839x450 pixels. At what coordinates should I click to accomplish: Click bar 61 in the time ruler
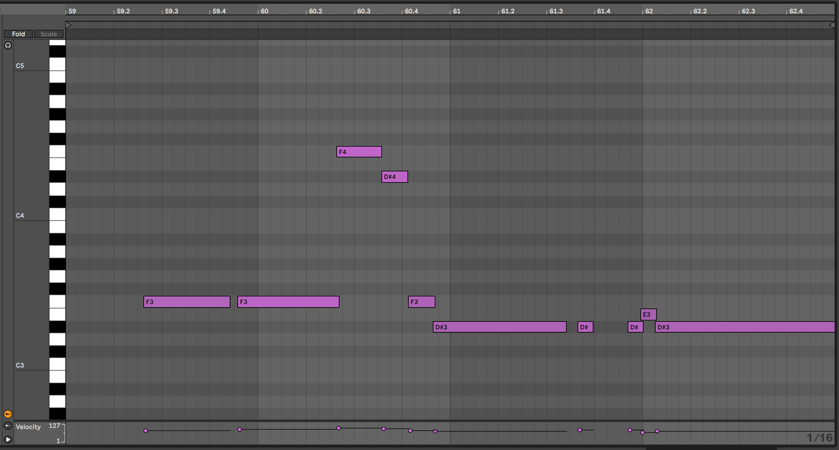click(457, 11)
